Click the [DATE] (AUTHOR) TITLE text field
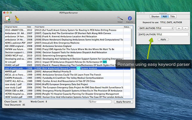The height and width of the screenshot is (120, 192). (x=163, y=35)
